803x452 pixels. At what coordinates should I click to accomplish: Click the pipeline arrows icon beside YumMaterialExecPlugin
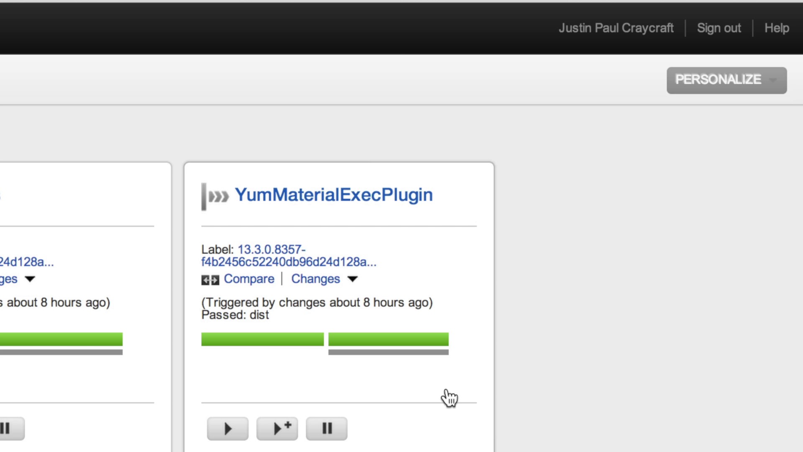click(215, 196)
